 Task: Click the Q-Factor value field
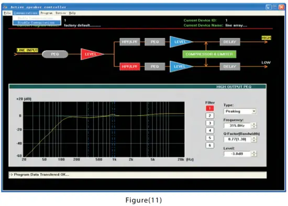click(x=237, y=139)
